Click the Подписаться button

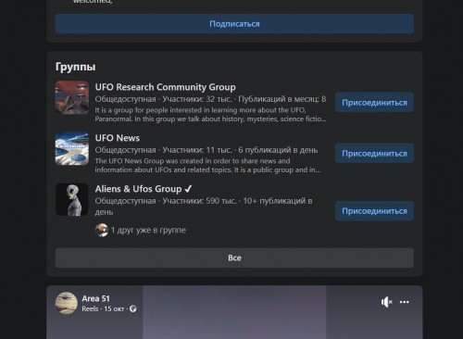coord(234,24)
